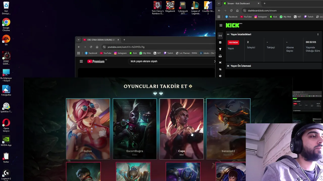The image size is (323, 181).
Task: Click the home button in YouTube window
Action: click(x=97, y=47)
